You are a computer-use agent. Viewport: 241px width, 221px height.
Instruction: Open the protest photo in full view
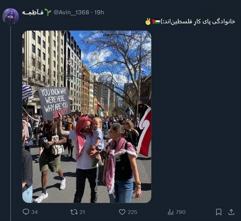[x=87, y=117]
